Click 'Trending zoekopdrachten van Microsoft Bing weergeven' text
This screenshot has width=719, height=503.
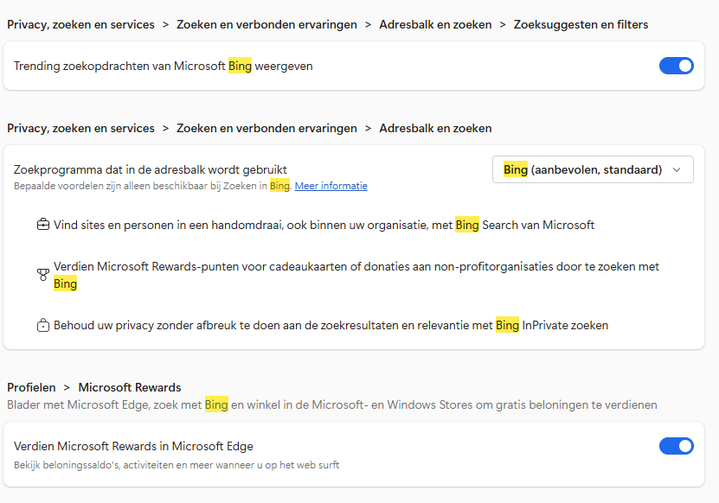tap(164, 66)
